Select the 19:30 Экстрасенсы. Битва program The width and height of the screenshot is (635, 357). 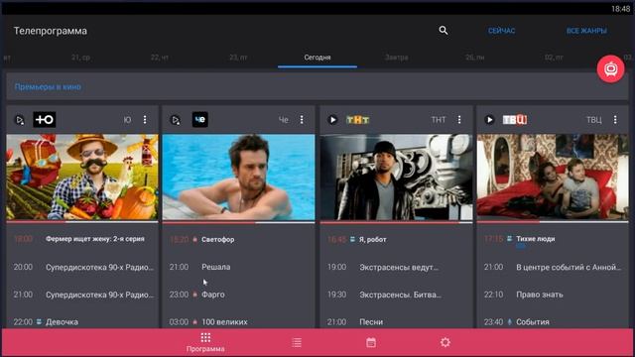tap(396, 295)
